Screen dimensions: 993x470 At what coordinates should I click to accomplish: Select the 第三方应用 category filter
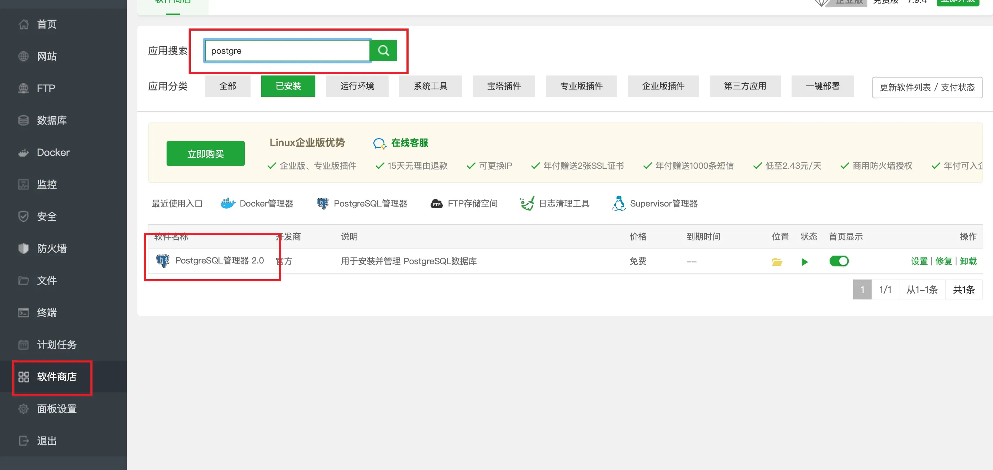coord(745,86)
